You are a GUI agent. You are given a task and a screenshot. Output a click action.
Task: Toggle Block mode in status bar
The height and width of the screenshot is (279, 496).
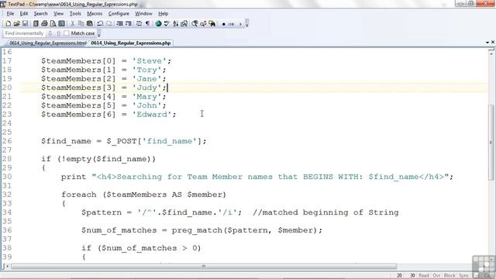[x=449, y=276]
